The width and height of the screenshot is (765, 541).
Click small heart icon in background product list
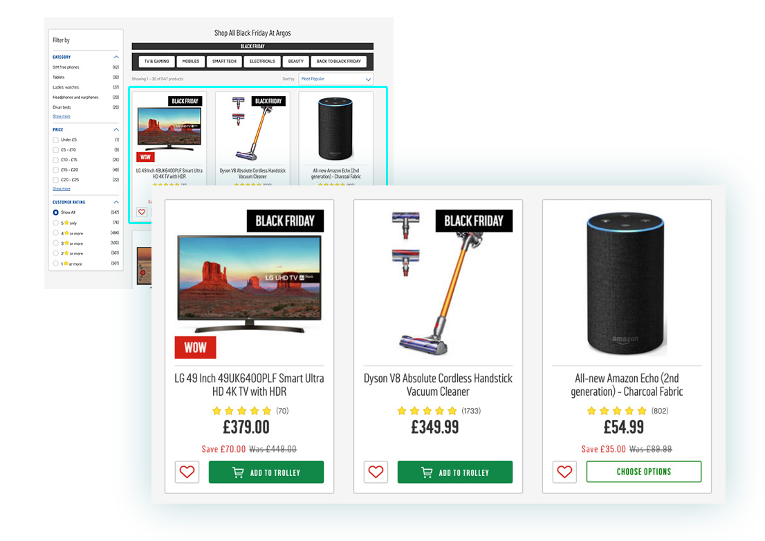tap(142, 212)
